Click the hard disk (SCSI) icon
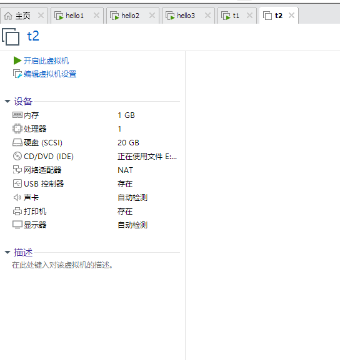This screenshot has height=360, width=340. tap(17, 142)
